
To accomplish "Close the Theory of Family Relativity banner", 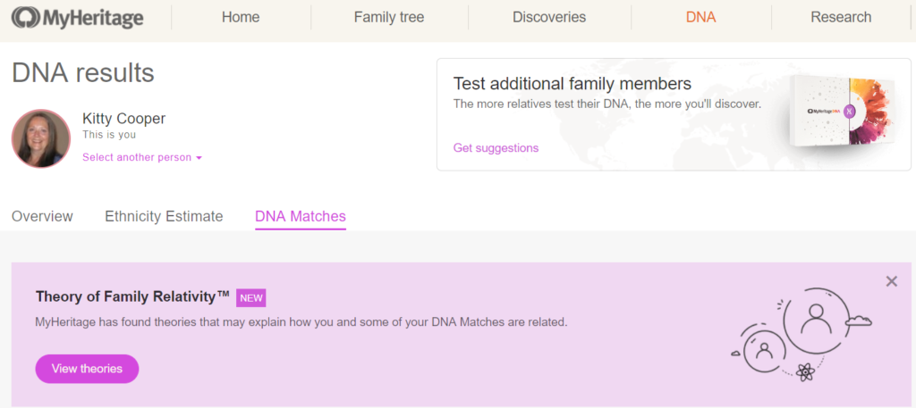I will [892, 281].
